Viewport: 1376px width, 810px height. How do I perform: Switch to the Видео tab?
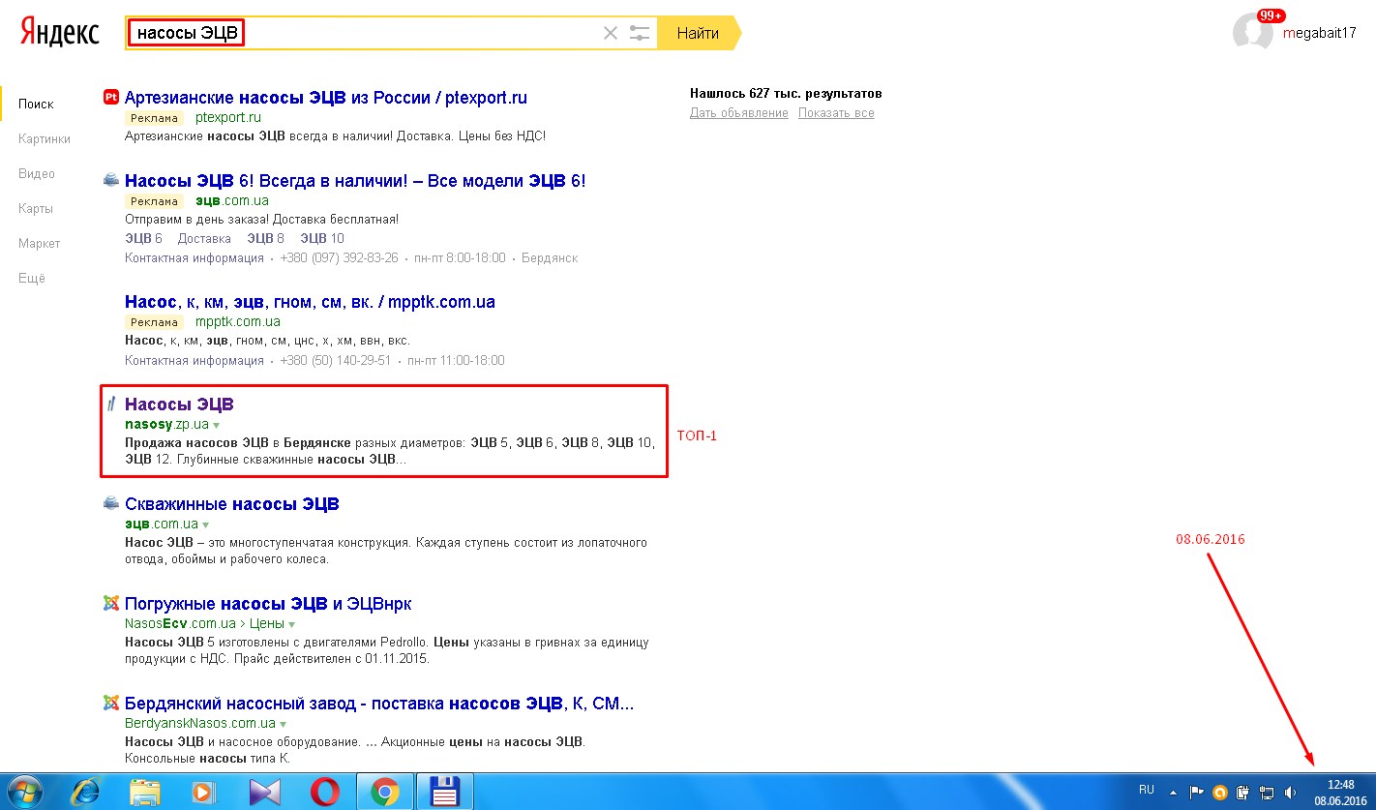coord(37,173)
